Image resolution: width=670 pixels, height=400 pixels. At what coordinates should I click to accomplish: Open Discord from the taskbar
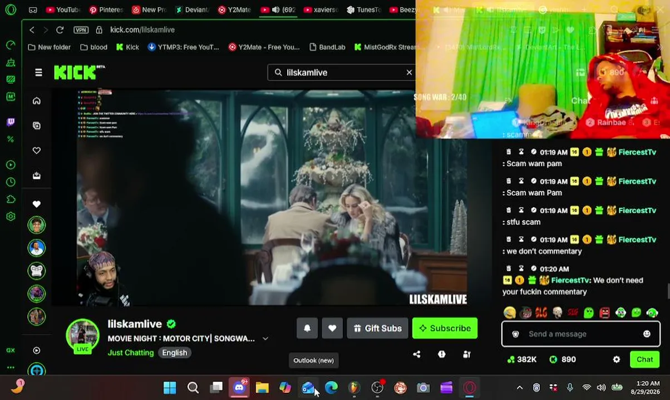pos(239,387)
